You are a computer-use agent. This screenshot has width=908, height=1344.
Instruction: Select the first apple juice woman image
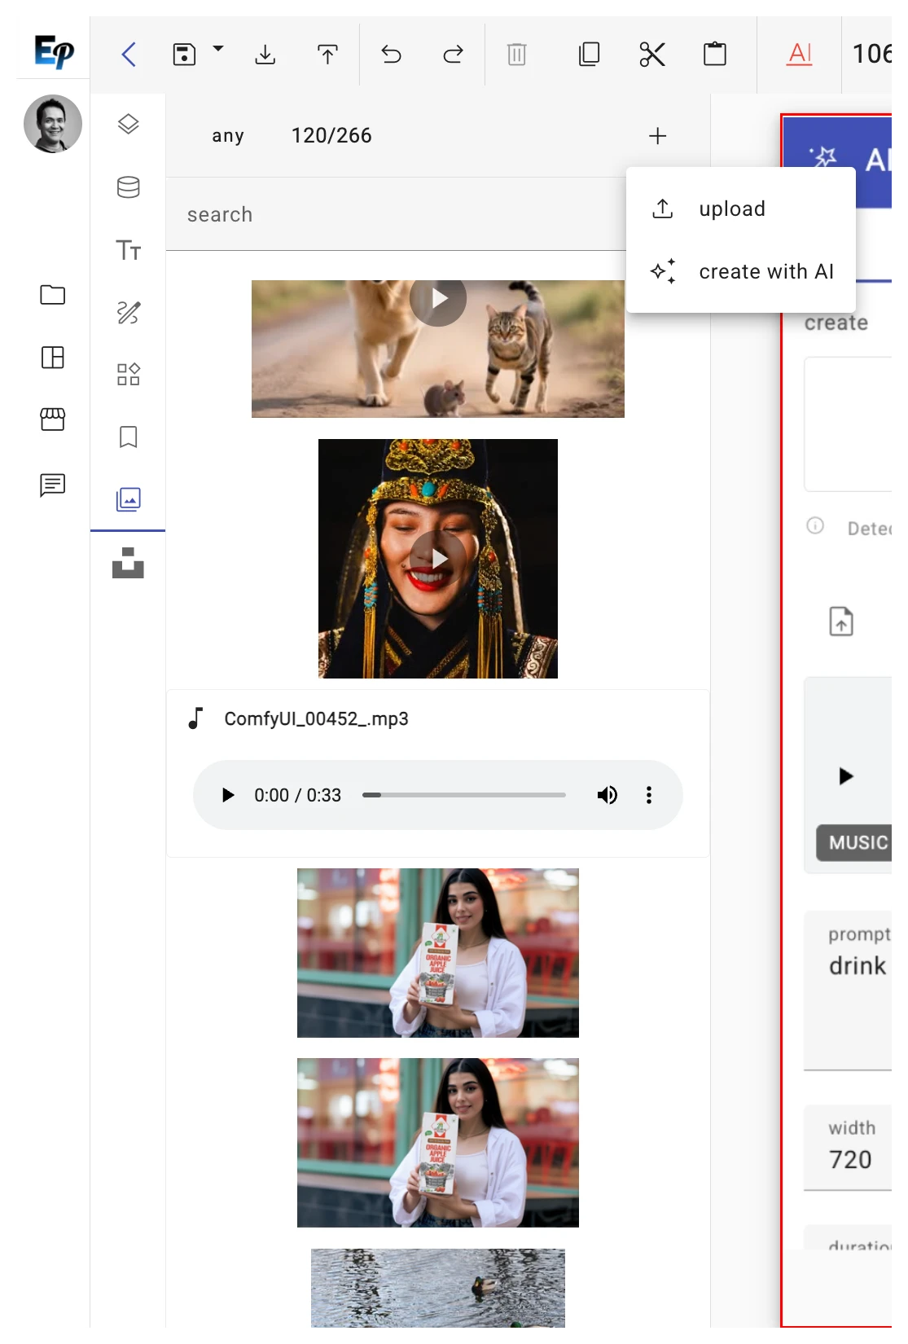[x=438, y=953]
